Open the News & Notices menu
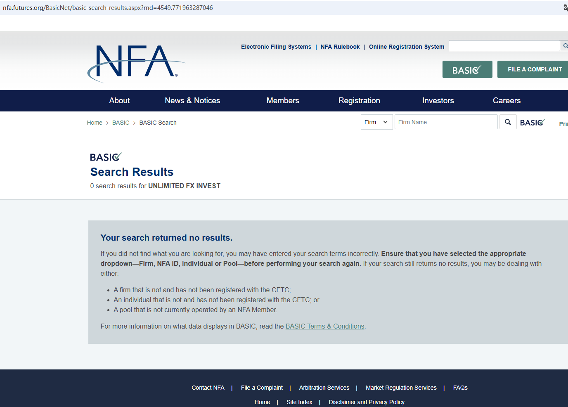The width and height of the screenshot is (568, 407). (x=192, y=101)
